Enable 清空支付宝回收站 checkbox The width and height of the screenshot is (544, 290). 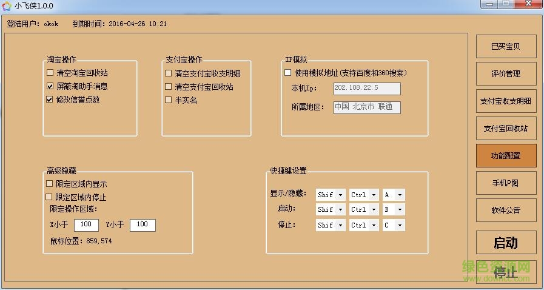[168, 86]
